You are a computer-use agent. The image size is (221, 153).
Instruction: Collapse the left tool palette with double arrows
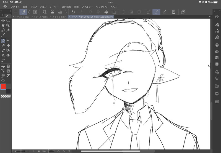(1, 11)
